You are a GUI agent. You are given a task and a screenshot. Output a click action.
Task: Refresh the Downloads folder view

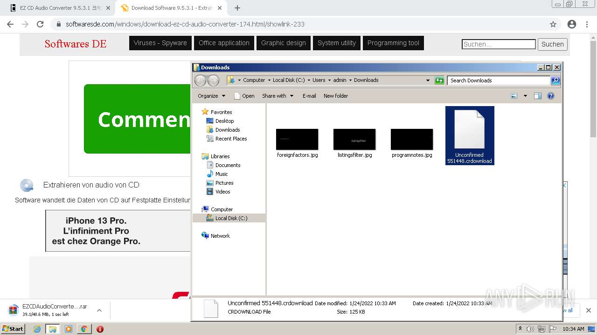click(439, 80)
